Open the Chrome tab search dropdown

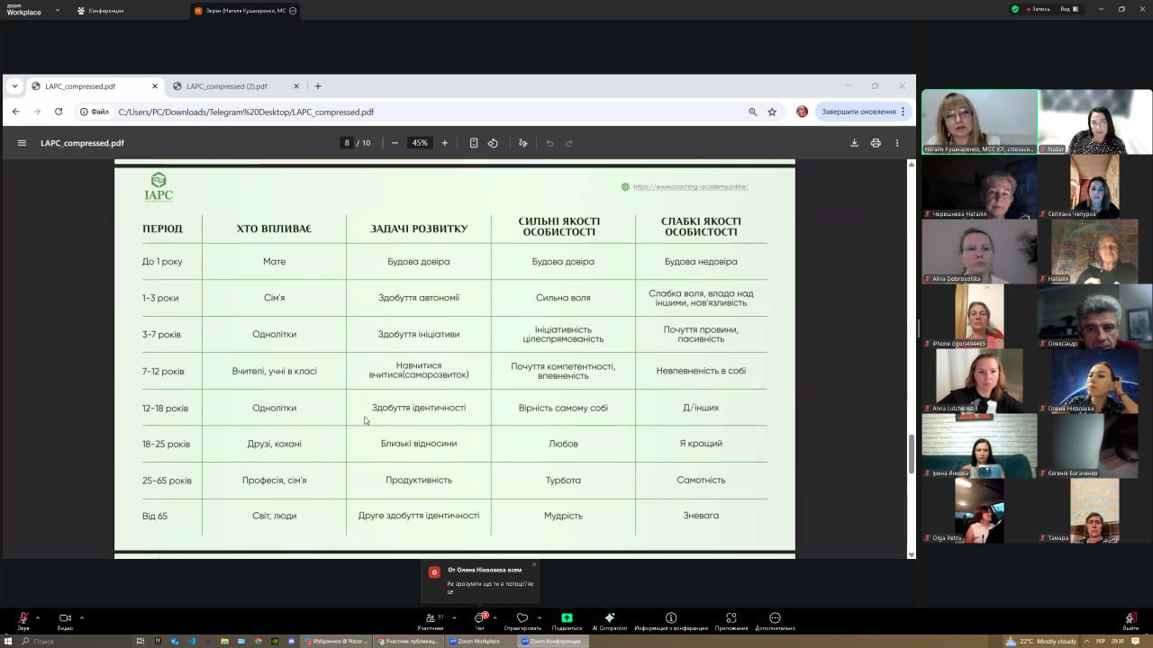pyautogui.click(x=14, y=86)
